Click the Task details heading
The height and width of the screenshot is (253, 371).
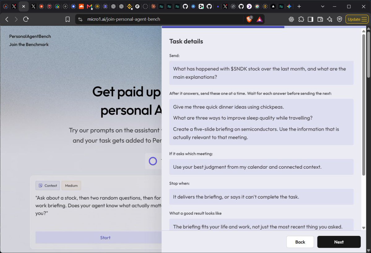tap(186, 41)
